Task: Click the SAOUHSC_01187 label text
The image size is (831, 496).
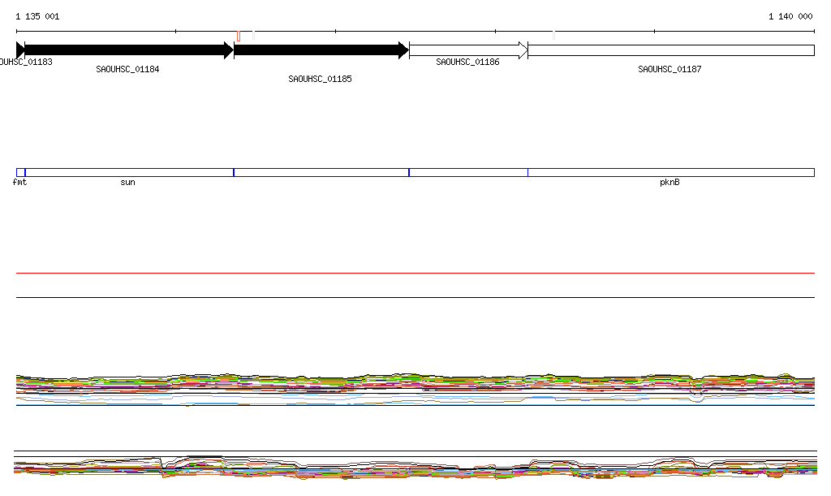Action: [670, 69]
